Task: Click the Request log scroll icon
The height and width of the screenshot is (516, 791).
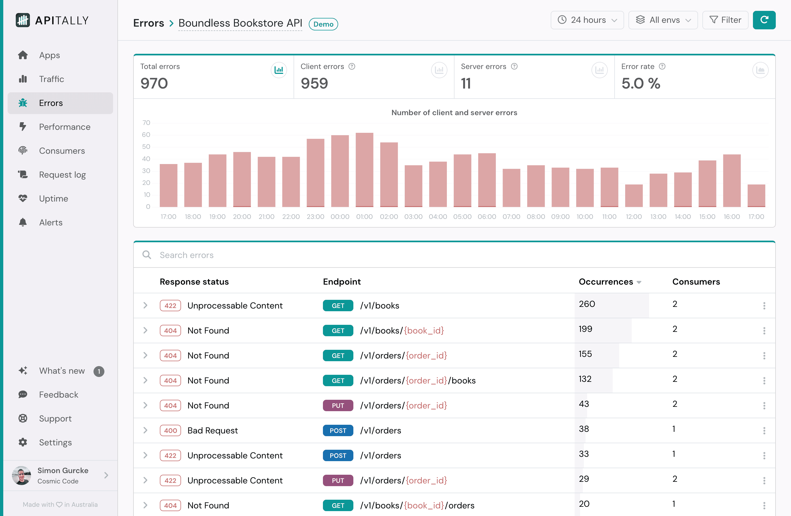Action: pos(23,174)
